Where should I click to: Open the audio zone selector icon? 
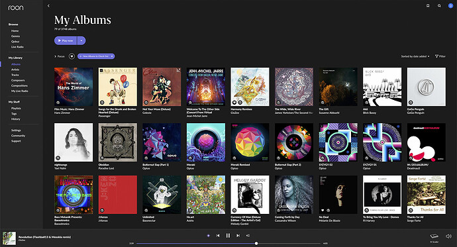click(x=434, y=236)
